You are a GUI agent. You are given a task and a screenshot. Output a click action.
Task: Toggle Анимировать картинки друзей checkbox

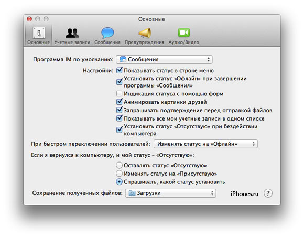(x=119, y=102)
